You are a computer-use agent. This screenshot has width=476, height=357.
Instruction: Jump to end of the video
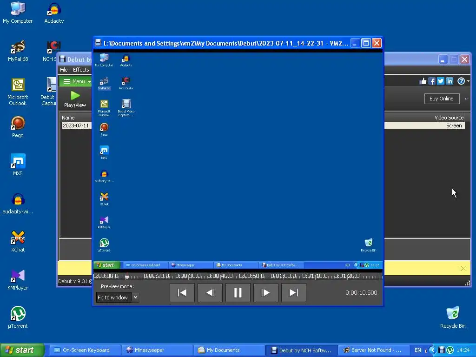[294, 293]
